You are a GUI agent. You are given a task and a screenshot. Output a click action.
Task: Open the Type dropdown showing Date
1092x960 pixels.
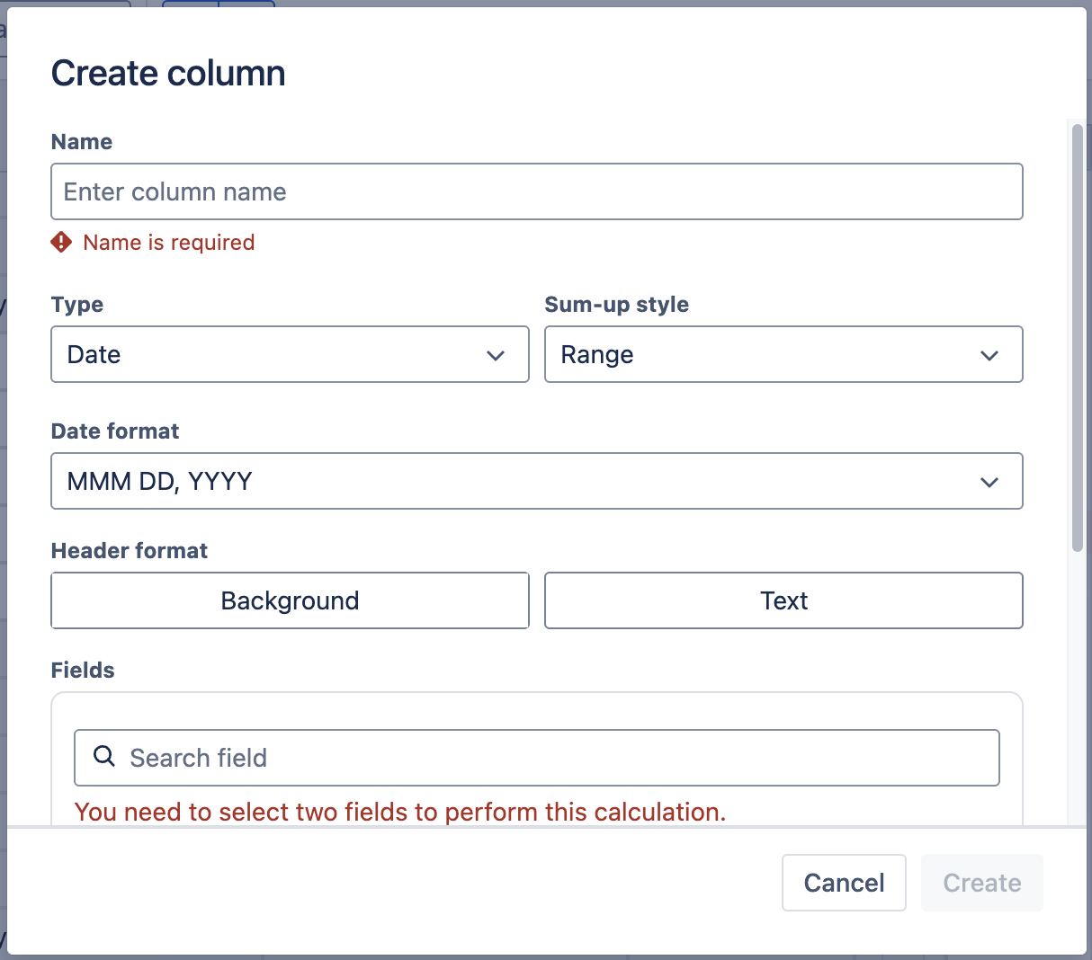click(x=289, y=354)
